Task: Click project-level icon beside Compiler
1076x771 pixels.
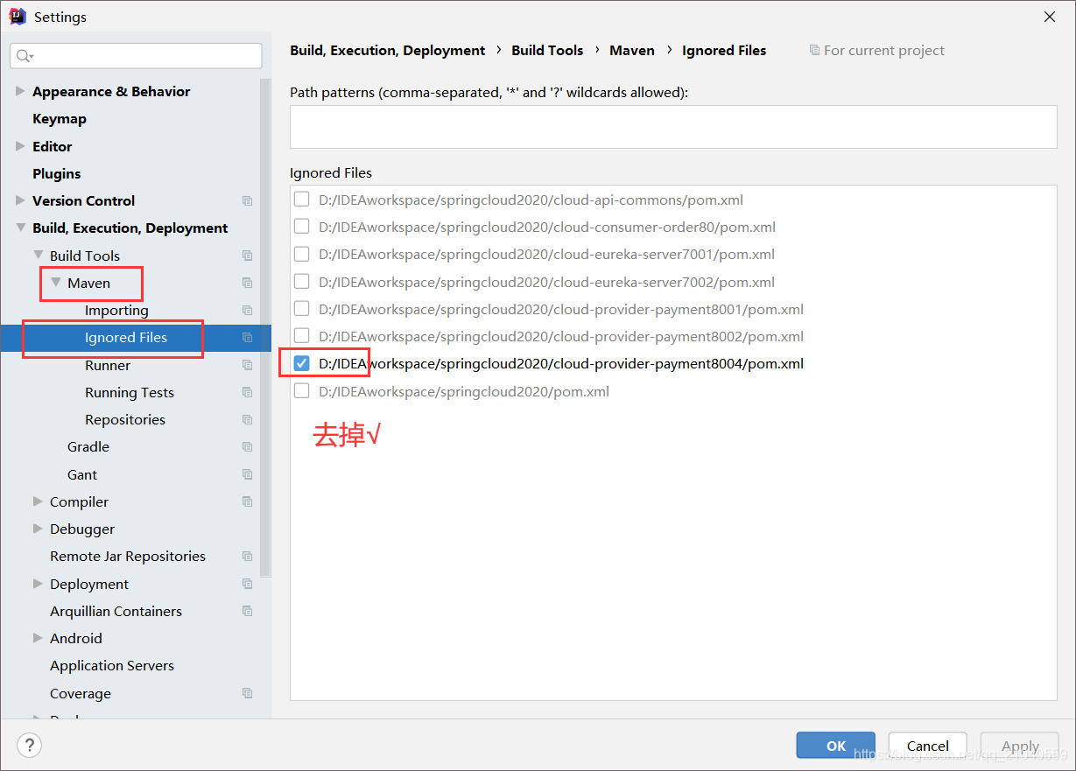Action: [247, 502]
